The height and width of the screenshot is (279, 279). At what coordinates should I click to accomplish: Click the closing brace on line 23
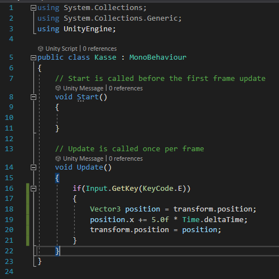(40, 262)
